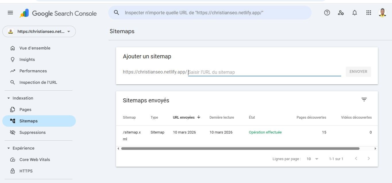Open Core Web Vitals report
The width and height of the screenshot is (392, 183).
34,160
